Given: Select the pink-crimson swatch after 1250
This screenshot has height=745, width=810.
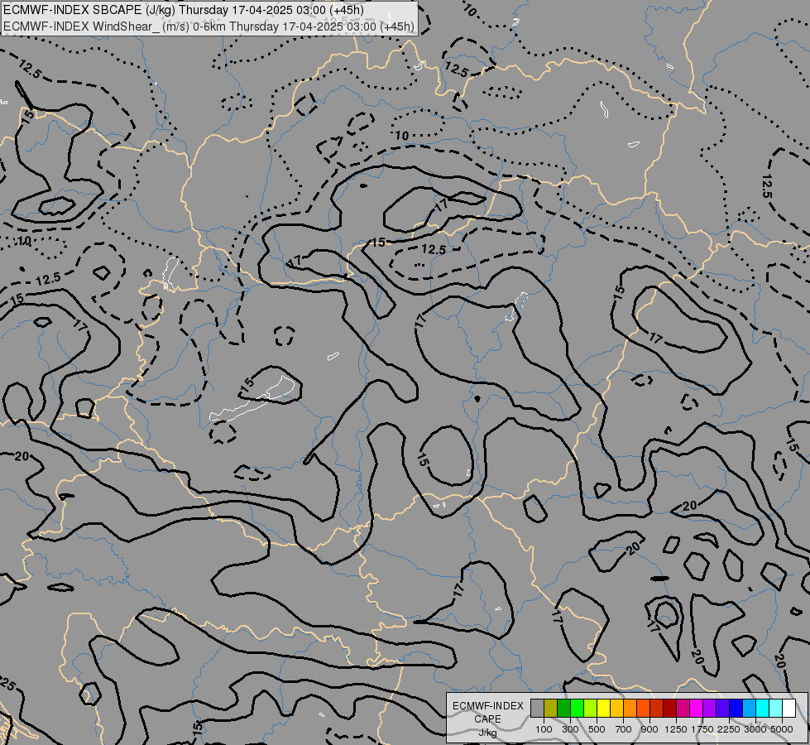Looking at the screenshot, I should coord(683,709).
